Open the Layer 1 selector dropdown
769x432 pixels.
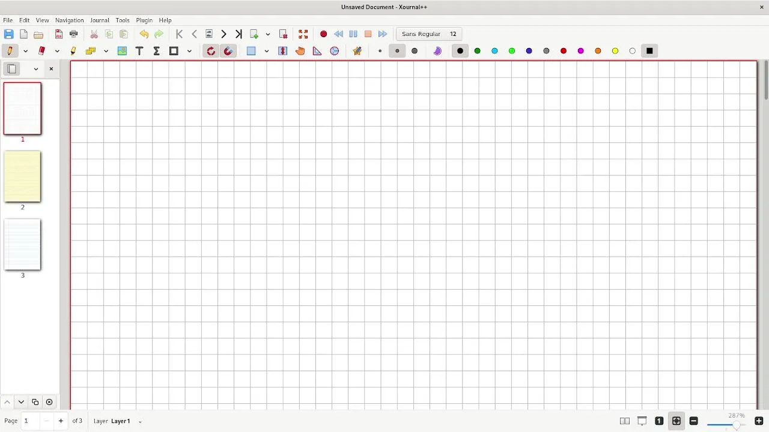click(140, 422)
